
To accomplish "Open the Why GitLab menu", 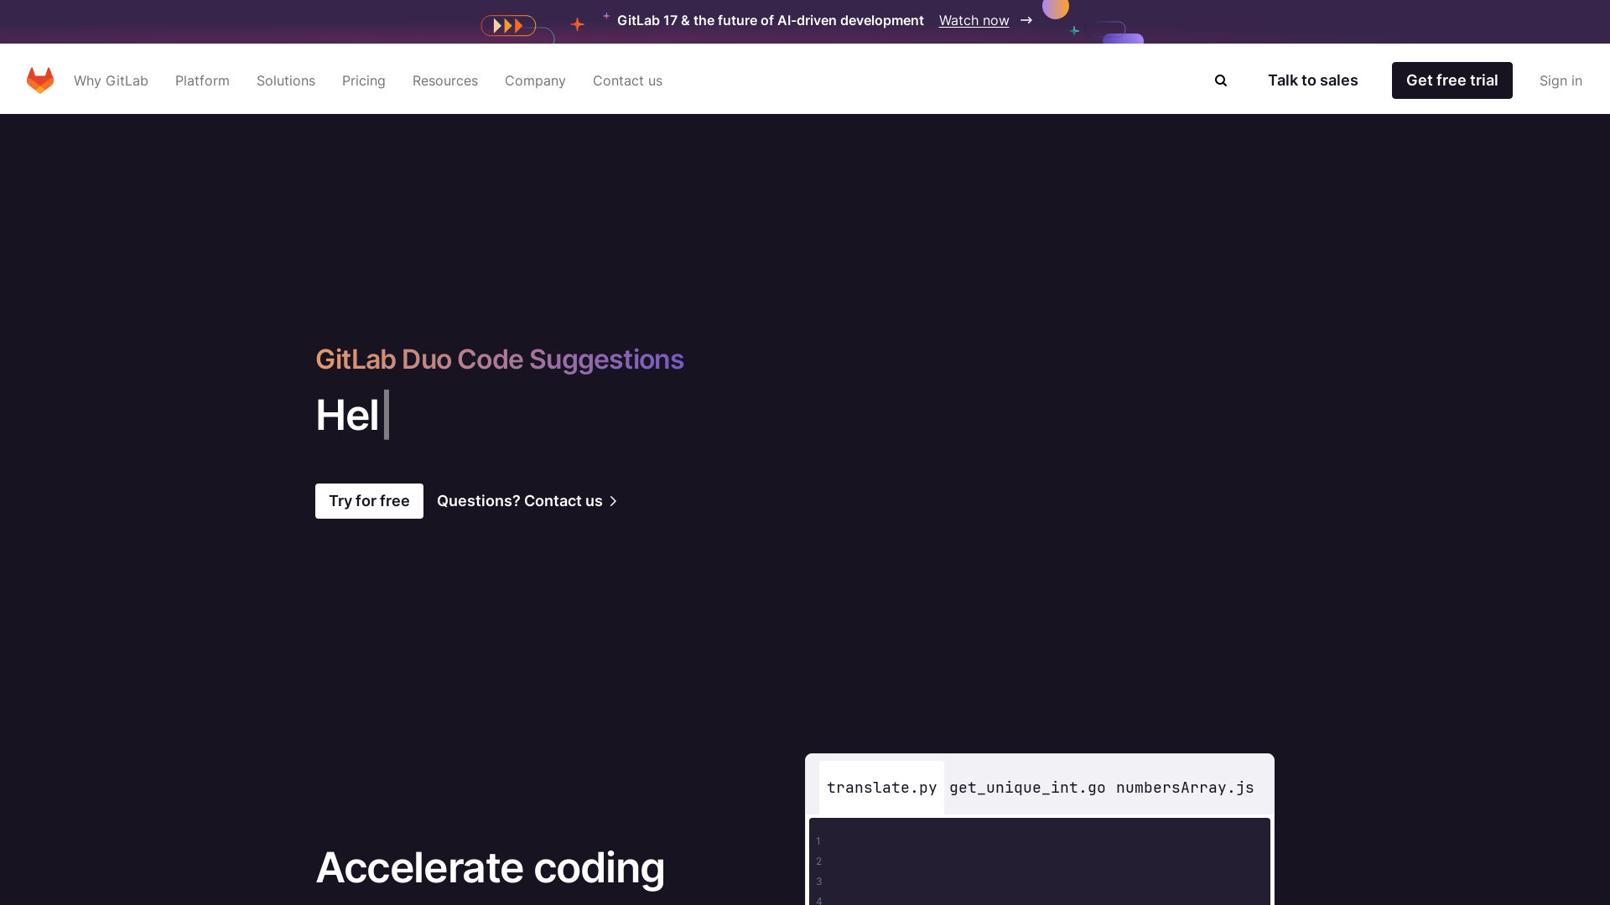I will 111,80.
